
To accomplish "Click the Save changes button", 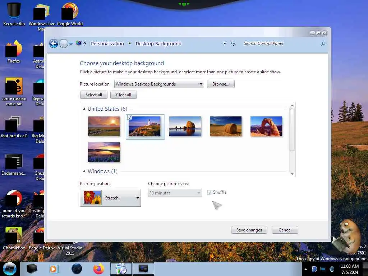I will [249, 230].
